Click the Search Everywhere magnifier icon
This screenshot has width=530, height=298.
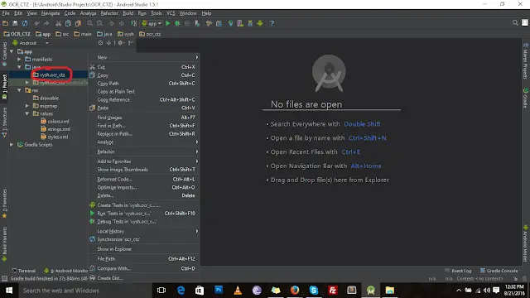pyautogui.click(x=515, y=22)
